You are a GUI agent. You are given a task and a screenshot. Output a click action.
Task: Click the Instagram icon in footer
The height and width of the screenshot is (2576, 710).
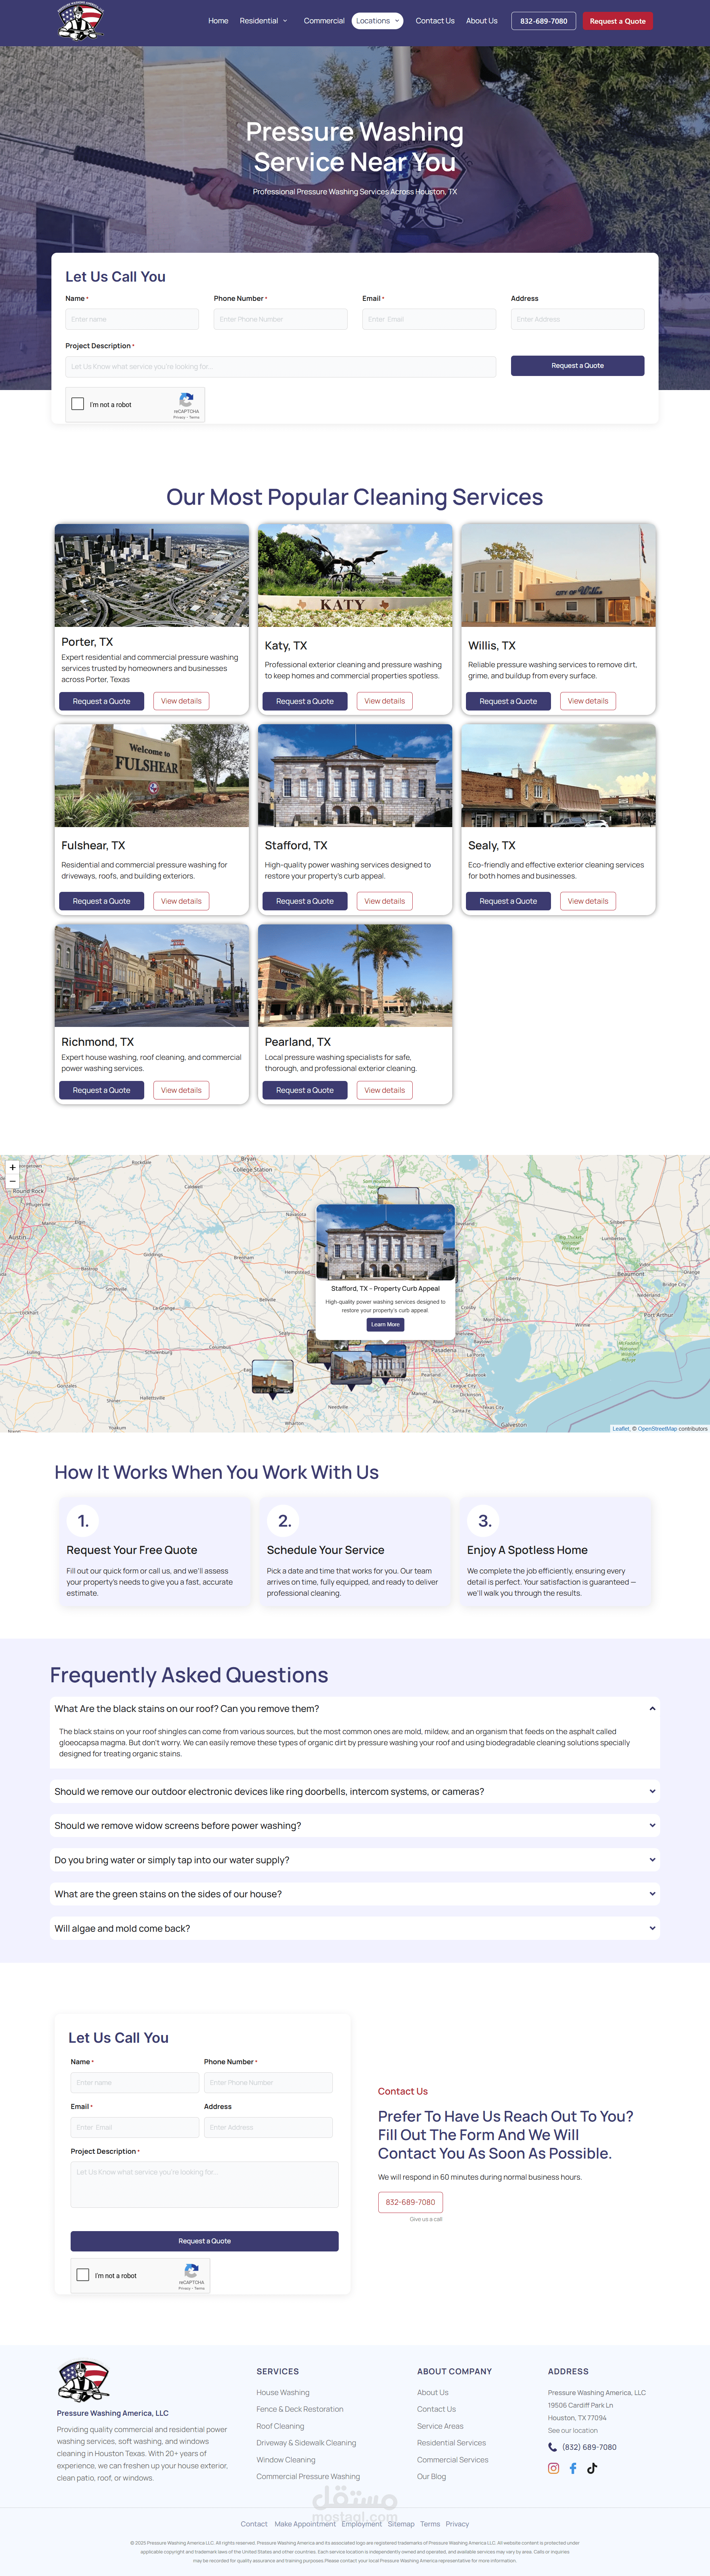[553, 2468]
